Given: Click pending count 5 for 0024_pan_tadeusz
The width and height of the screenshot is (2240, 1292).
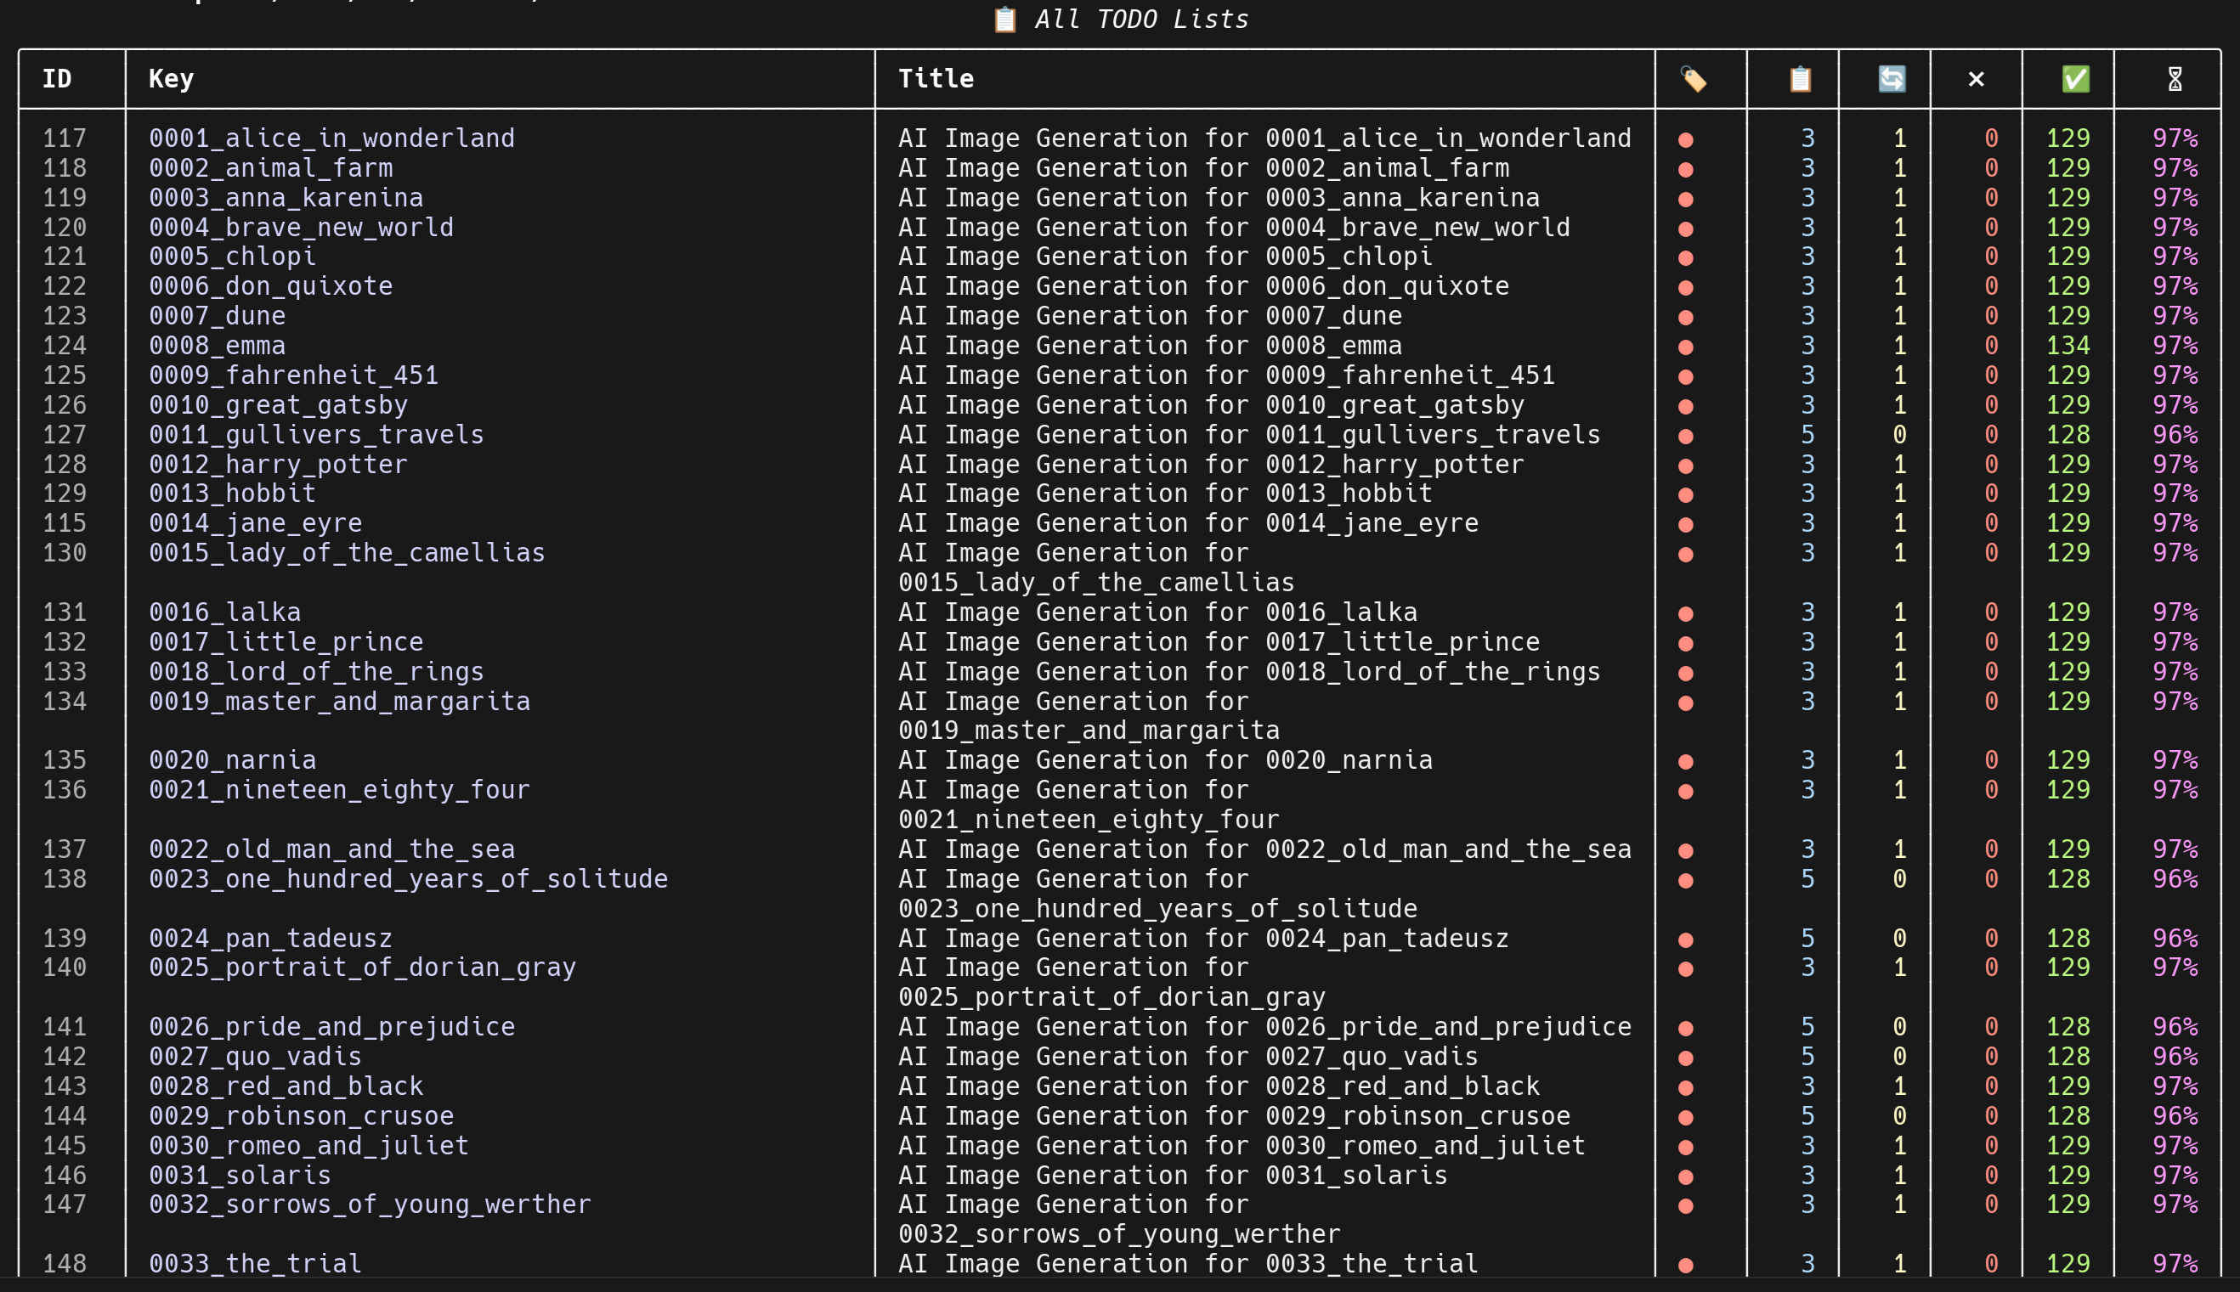Looking at the screenshot, I should point(1807,939).
